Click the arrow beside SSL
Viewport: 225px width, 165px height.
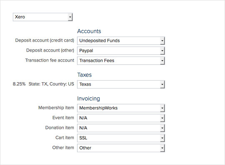coord(162,138)
